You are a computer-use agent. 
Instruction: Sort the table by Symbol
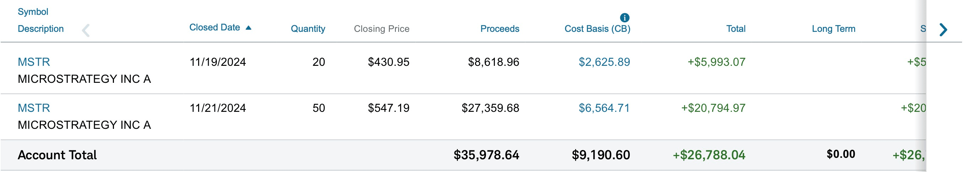tap(33, 12)
